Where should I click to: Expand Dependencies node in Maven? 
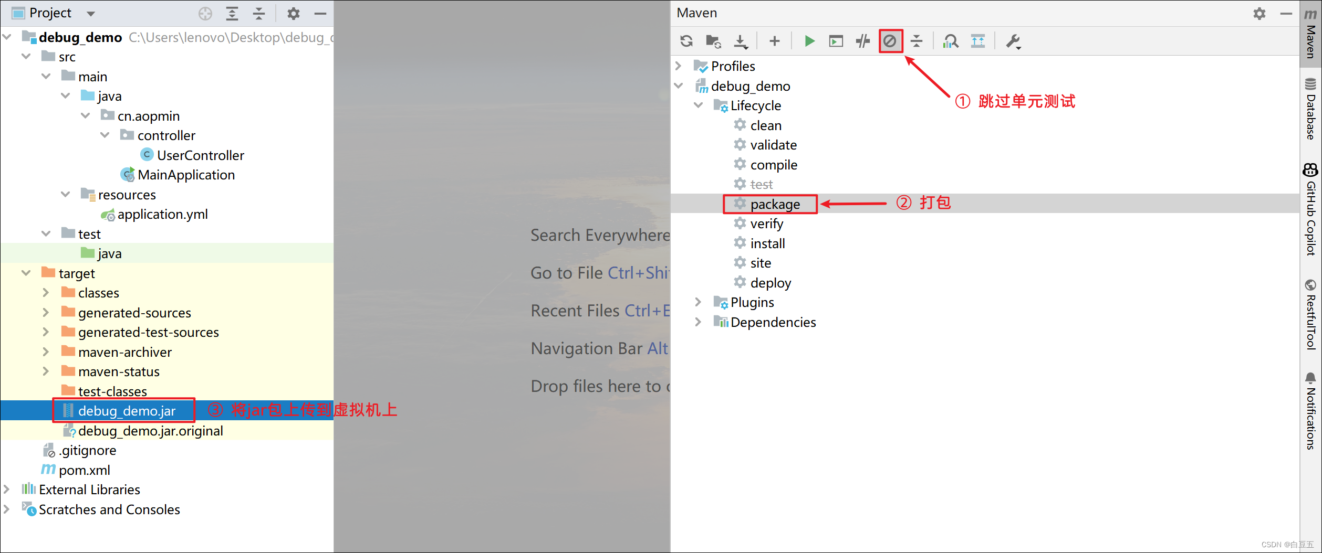698,322
